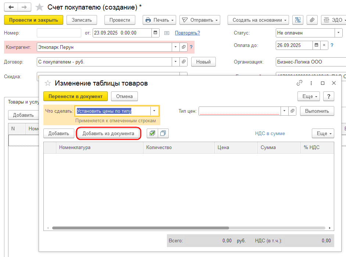Click the Повторять? link
The height and width of the screenshot is (257, 346).
[x=188, y=33]
